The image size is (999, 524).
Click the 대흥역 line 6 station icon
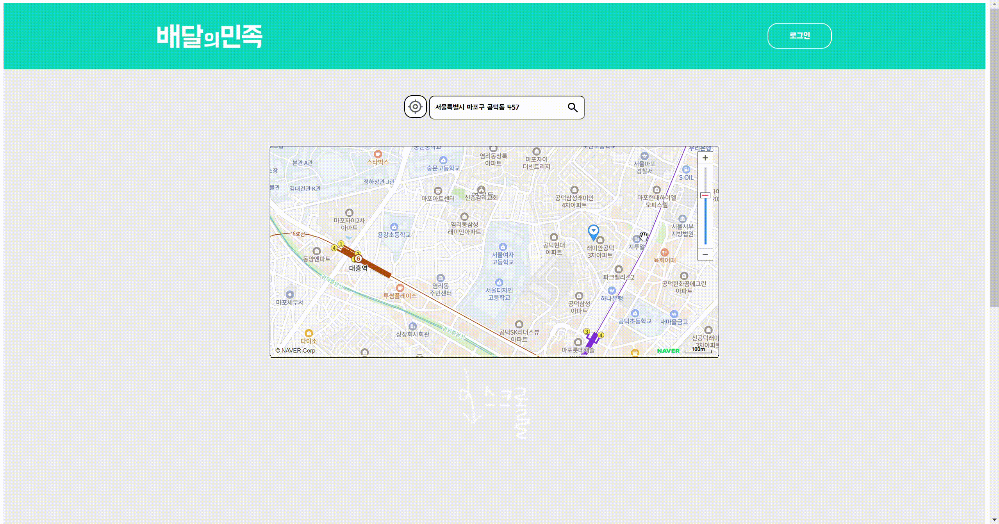pyautogui.click(x=358, y=258)
